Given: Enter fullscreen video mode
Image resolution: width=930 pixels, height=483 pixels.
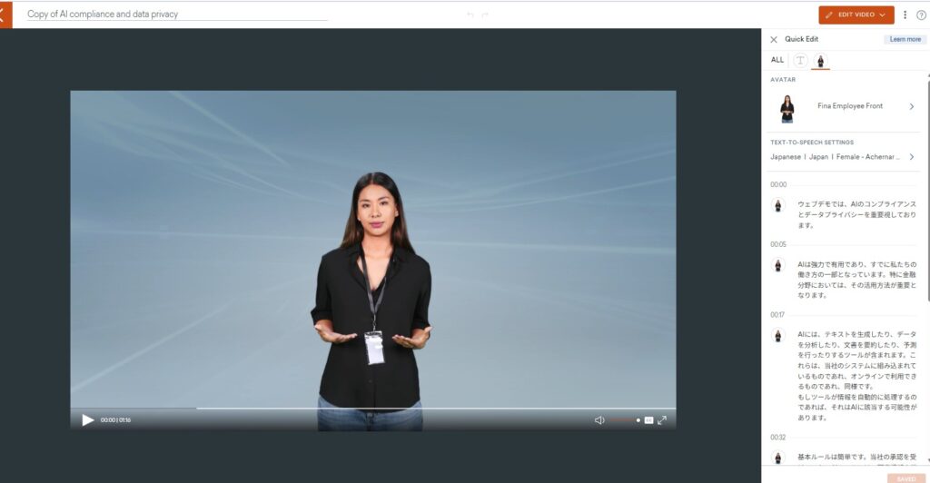Looking at the screenshot, I should click(662, 420).
